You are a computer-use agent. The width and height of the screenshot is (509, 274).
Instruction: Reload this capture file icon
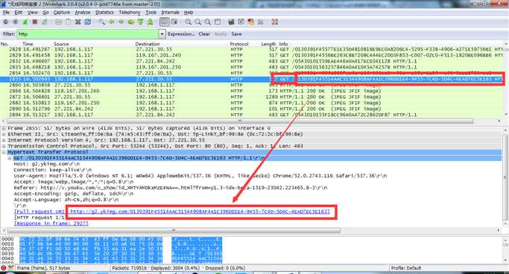(x=88, y=22)
